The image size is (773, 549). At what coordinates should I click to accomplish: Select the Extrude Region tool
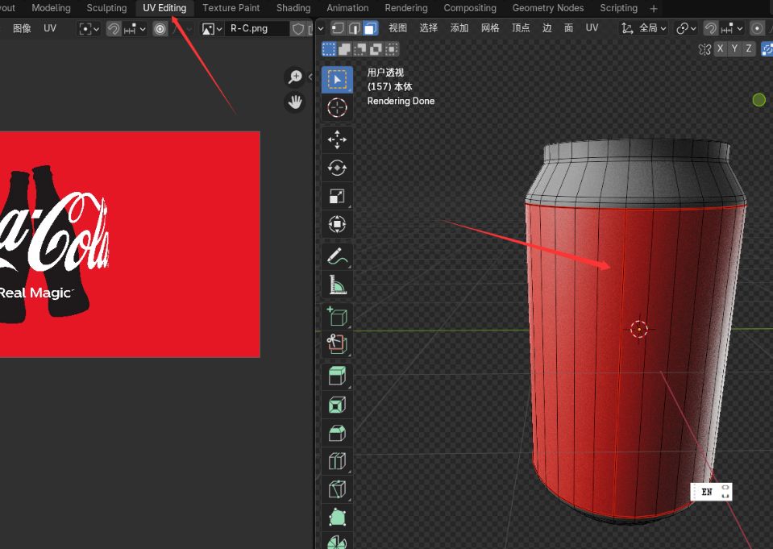point(337,375)
